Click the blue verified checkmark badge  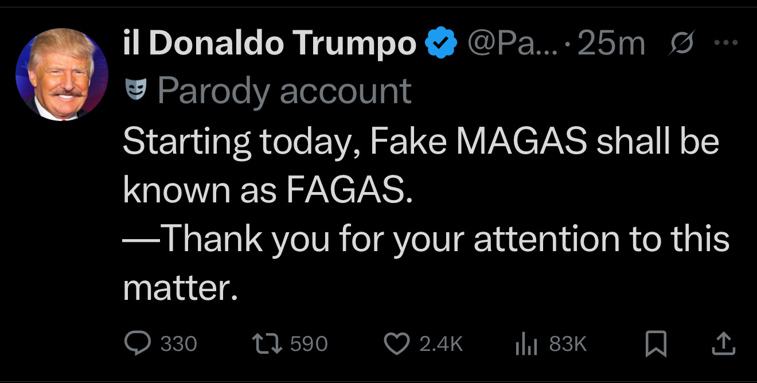click(440, 44)
